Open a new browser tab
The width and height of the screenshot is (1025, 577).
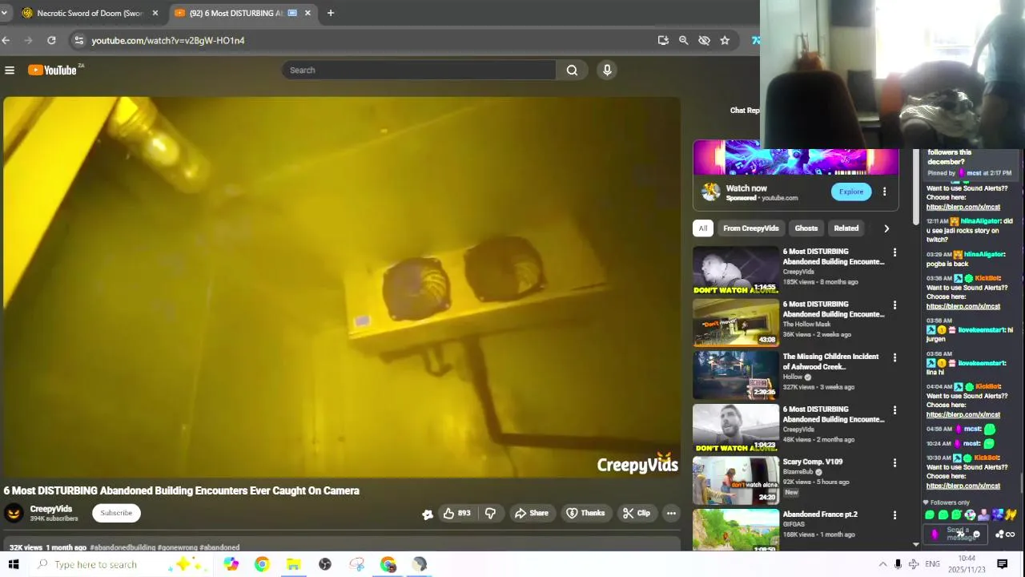tap(330, 13)
